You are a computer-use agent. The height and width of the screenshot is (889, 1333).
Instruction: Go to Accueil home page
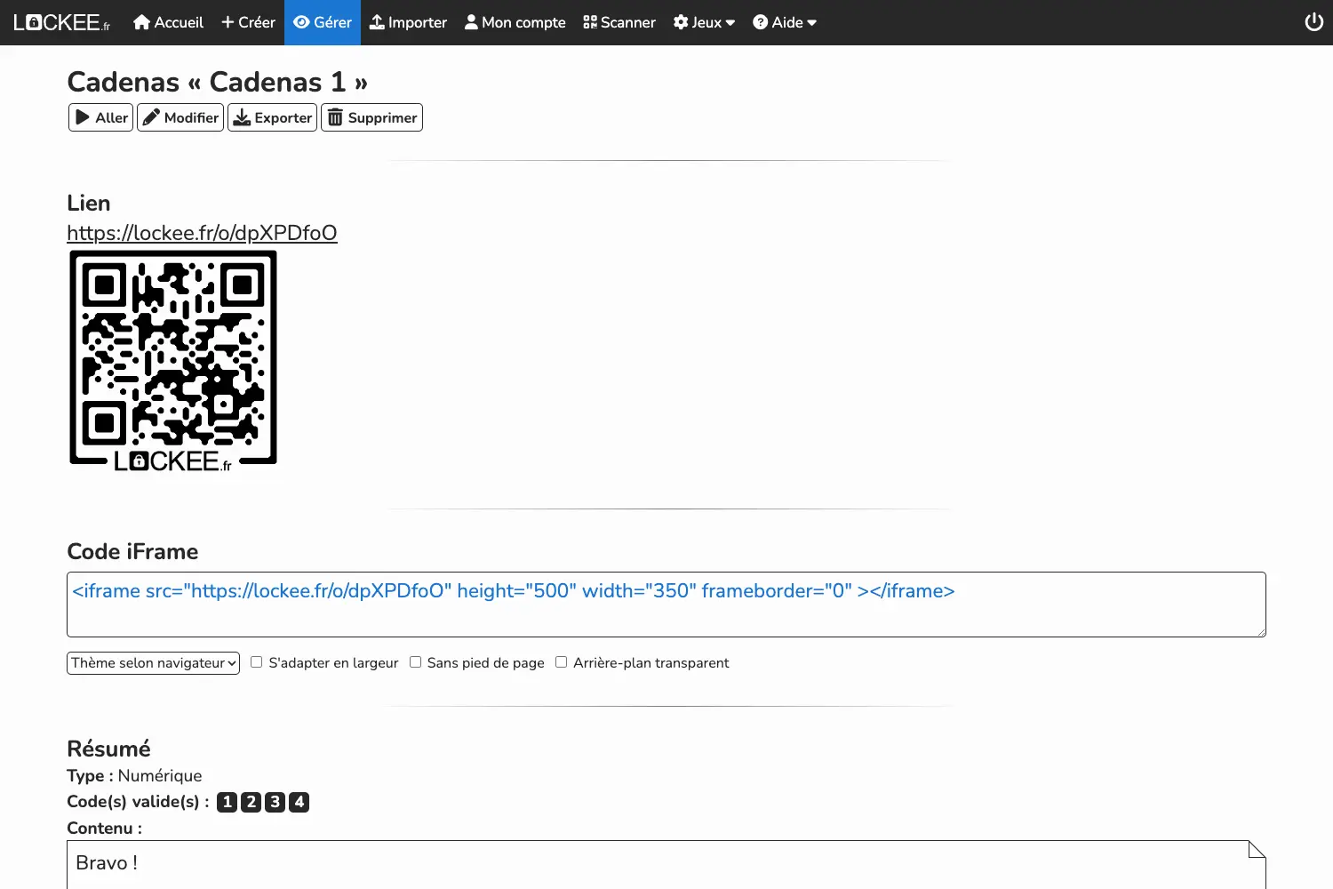click(168, 22)
